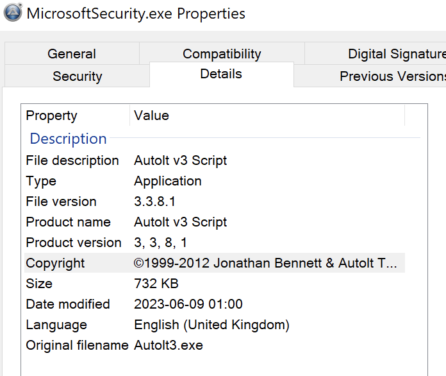The image size is (446, 376).
Task: Select the Details tab
Action: pyautogui.click(x=221, y=74)
